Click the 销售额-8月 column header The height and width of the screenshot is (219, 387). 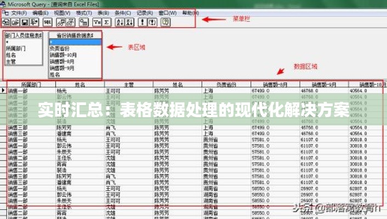pyautogui.click(x=275, y=85)
